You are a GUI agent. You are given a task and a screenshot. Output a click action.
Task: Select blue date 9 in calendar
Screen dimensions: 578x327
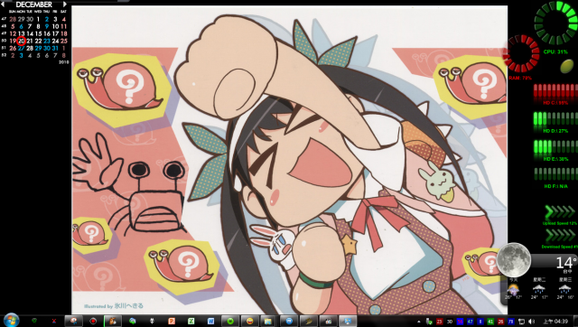point(47,26)
